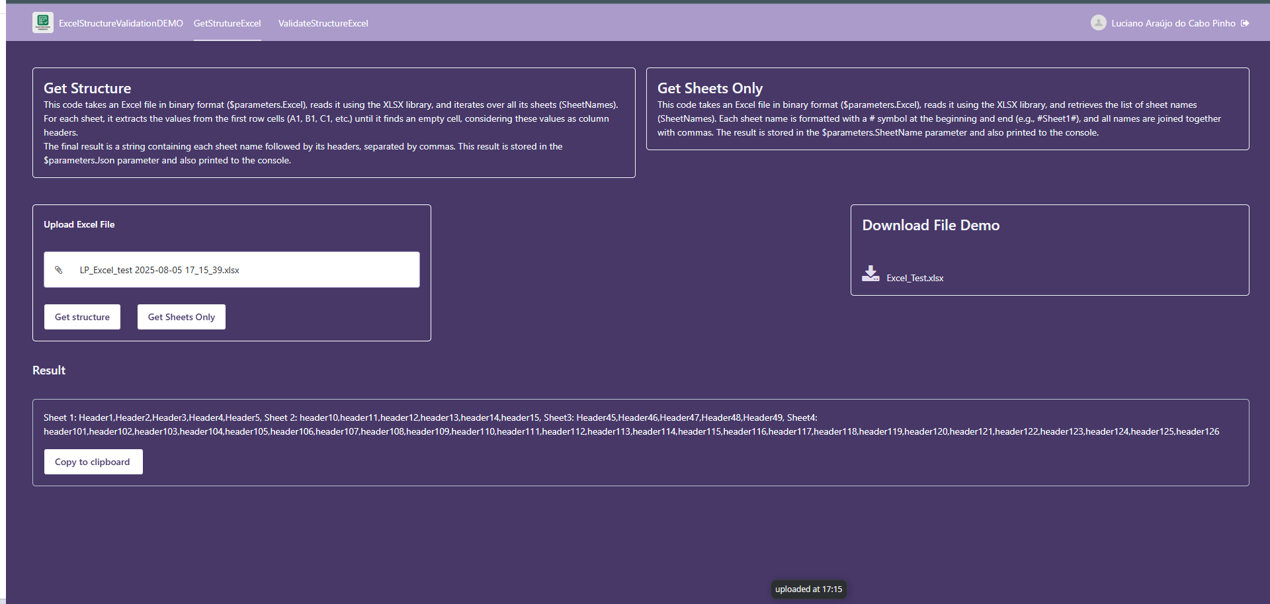Image resolution: width=1270 pixels, height=604 pixels.
Task: Click the uploaded file input field
Action: coord(232,269)
